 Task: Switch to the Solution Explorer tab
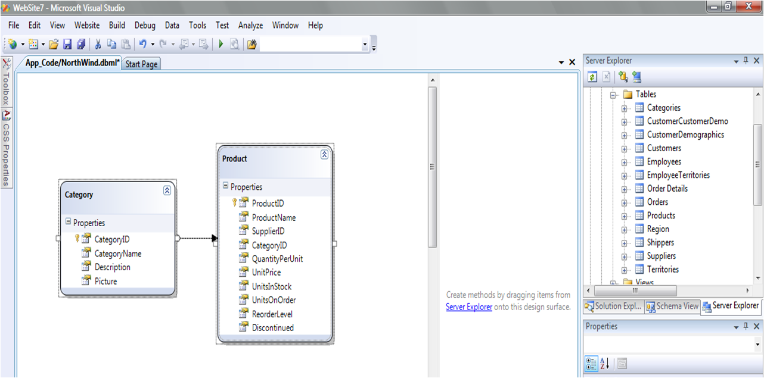click(613, 306)
